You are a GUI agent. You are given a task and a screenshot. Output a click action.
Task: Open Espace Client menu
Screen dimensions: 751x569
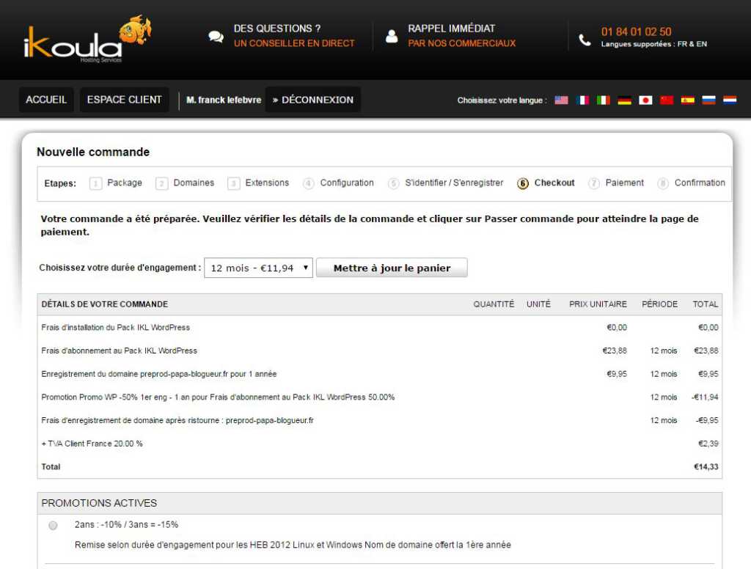click(124, 100)
